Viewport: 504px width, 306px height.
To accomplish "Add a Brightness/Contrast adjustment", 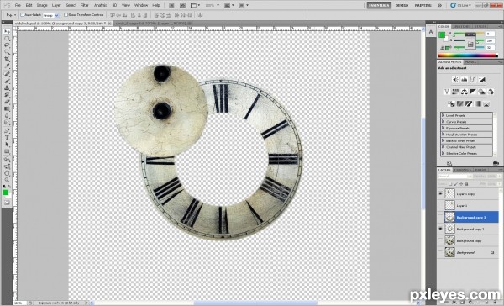I will click(x=455, y=80).
